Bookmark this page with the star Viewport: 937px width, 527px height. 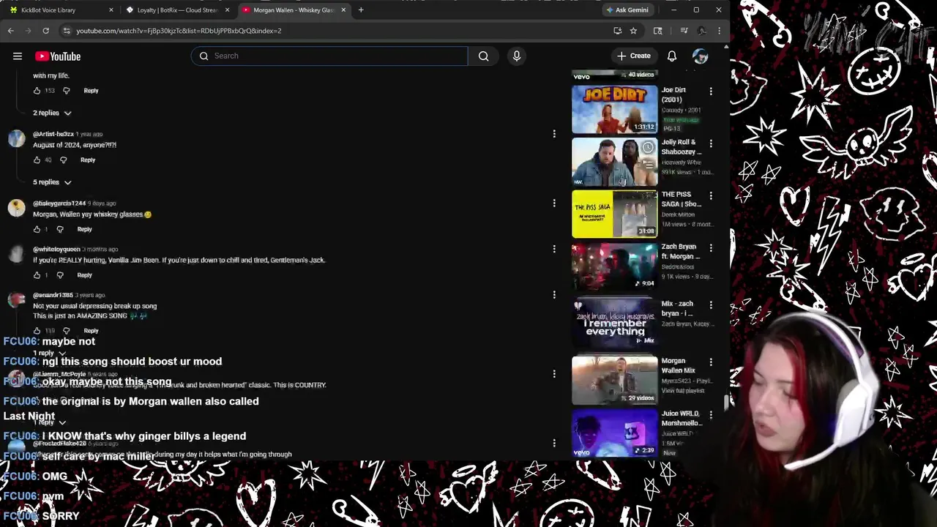[x=633, y=31]
